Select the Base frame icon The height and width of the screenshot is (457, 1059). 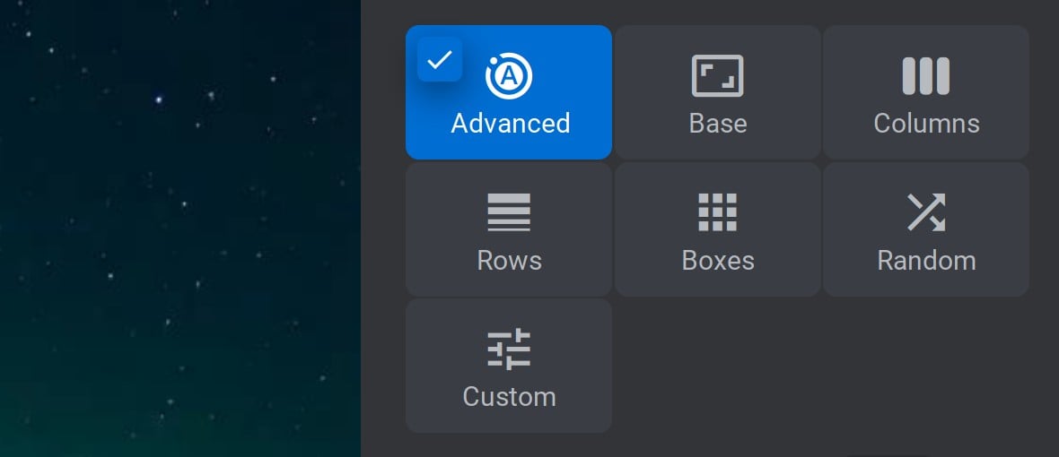[717, 75]
